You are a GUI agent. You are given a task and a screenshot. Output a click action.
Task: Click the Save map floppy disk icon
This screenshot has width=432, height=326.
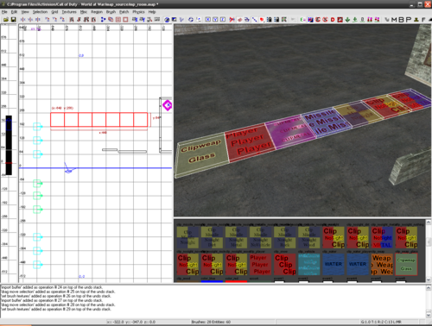(x=13, y=20)
